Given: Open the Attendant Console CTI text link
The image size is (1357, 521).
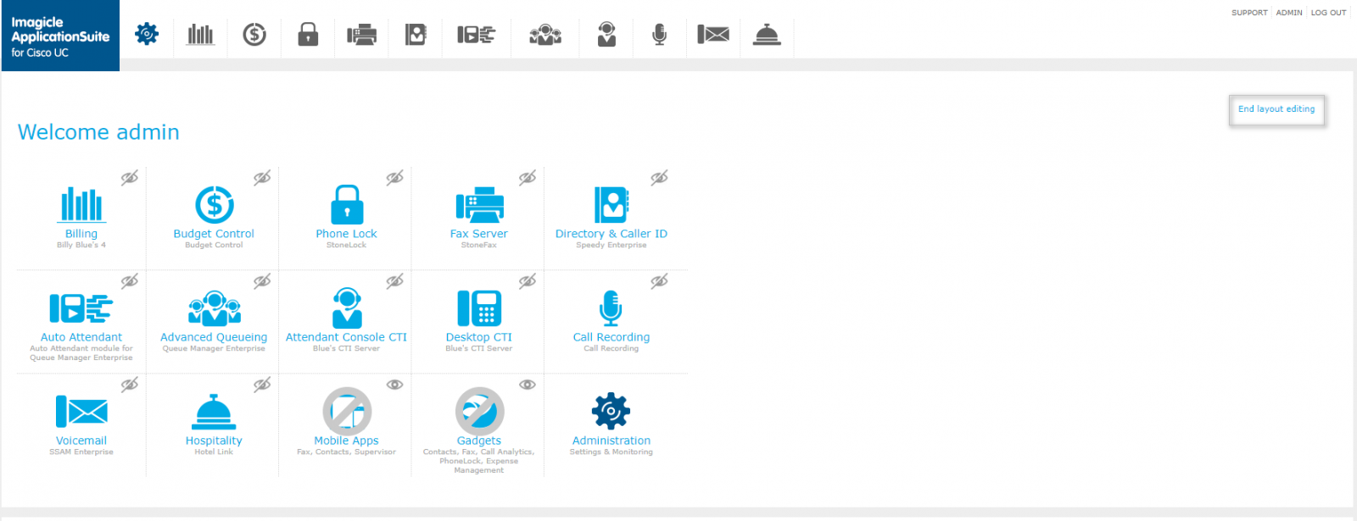Looking at the screenshot, I should pyautogui.click(x=347, y=337).
